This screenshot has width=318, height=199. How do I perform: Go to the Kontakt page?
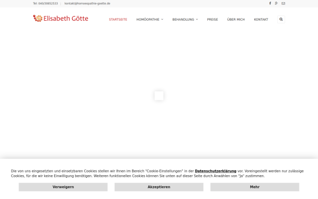pos(261,20)
